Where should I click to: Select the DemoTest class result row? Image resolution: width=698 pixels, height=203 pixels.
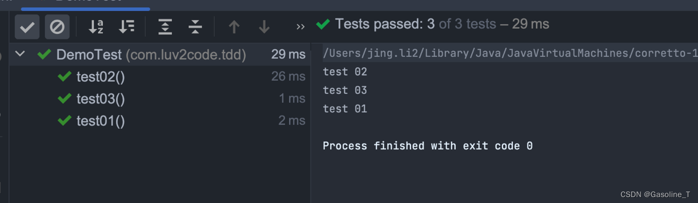pyautogui.click(x=150, y=55)
